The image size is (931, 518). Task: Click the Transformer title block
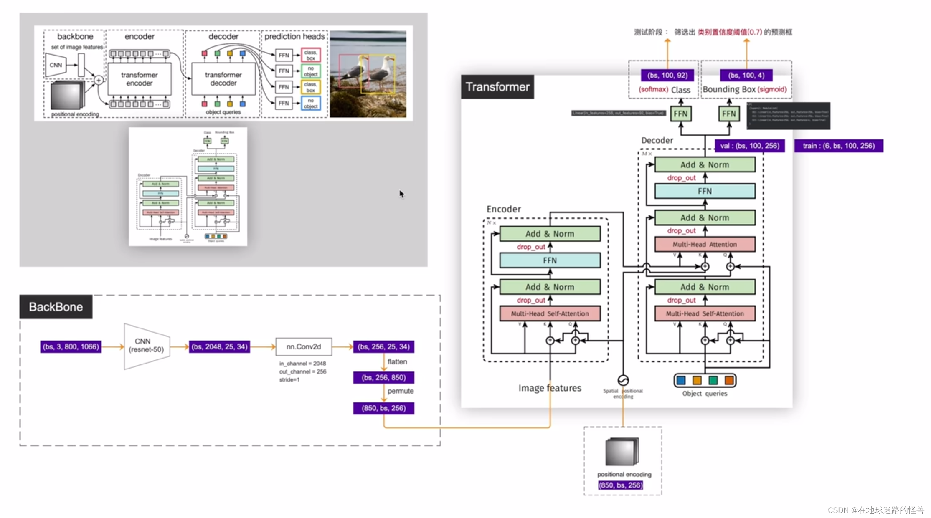[x=497, y=87]
